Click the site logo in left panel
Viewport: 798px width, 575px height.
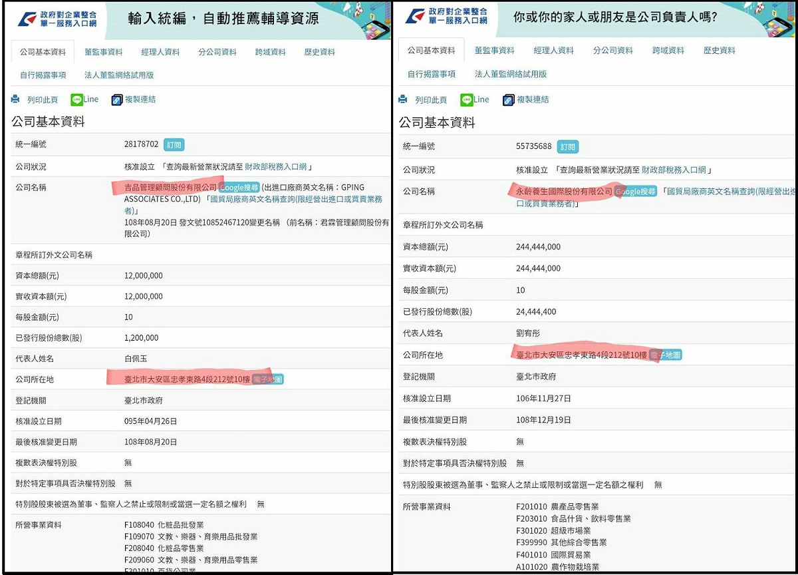(x=59, y=19)
